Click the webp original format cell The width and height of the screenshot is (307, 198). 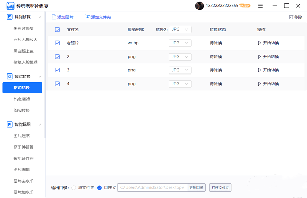pos(133,43)
